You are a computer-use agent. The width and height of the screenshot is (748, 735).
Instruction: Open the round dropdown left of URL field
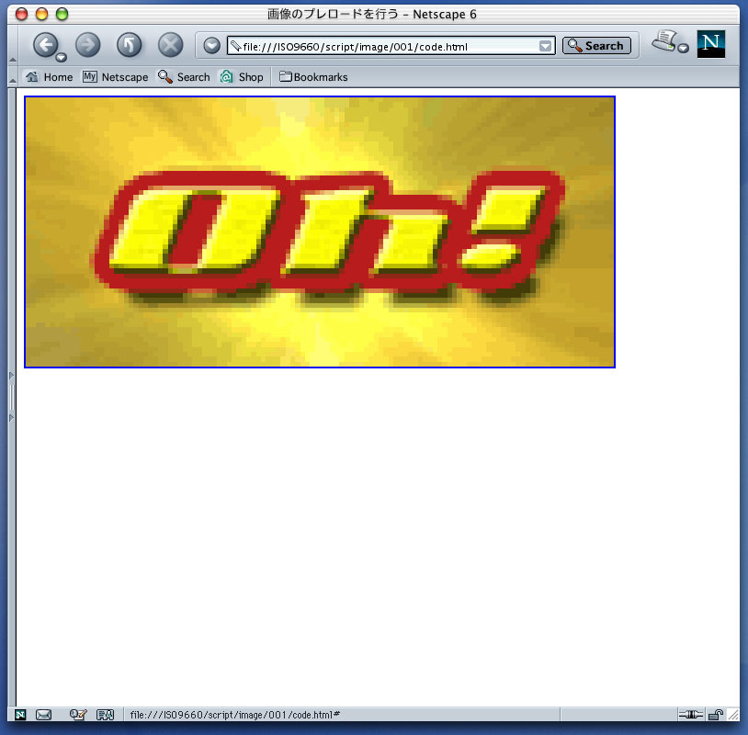pyautogui.click(x=211, y=46)
